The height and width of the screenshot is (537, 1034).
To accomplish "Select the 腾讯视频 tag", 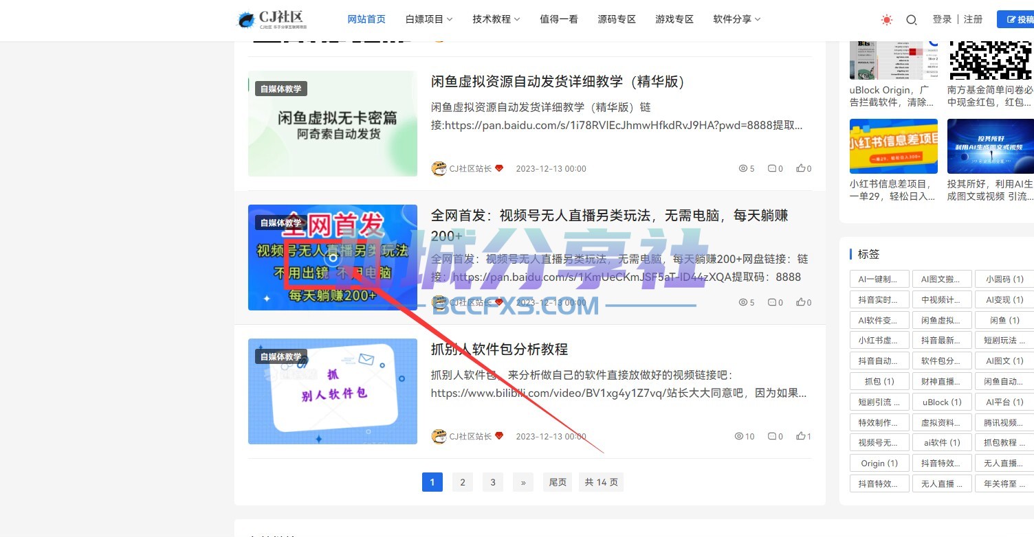I will click(x=1004, y=422).
